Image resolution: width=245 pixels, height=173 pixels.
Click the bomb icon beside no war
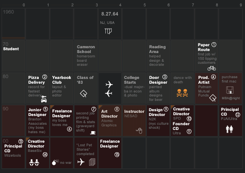55,162
